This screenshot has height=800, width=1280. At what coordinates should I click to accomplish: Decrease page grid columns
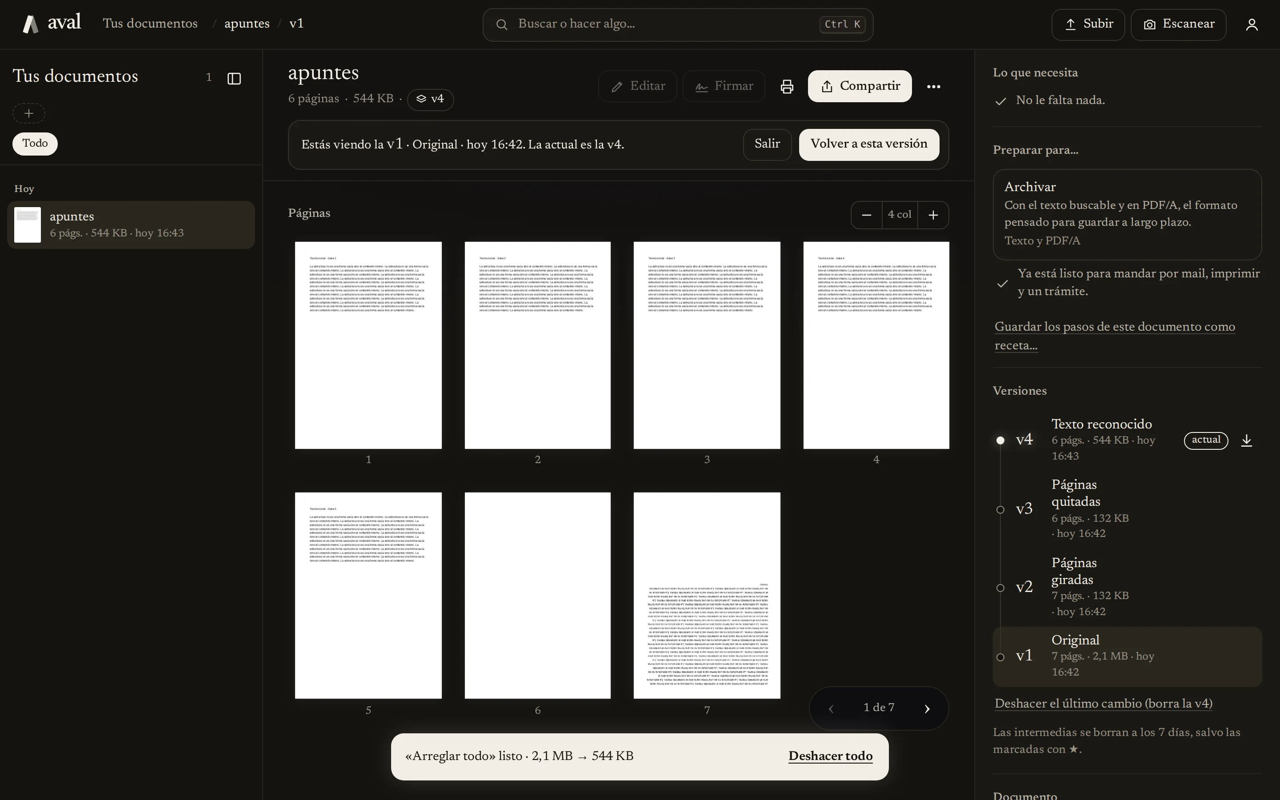point(866,215)
